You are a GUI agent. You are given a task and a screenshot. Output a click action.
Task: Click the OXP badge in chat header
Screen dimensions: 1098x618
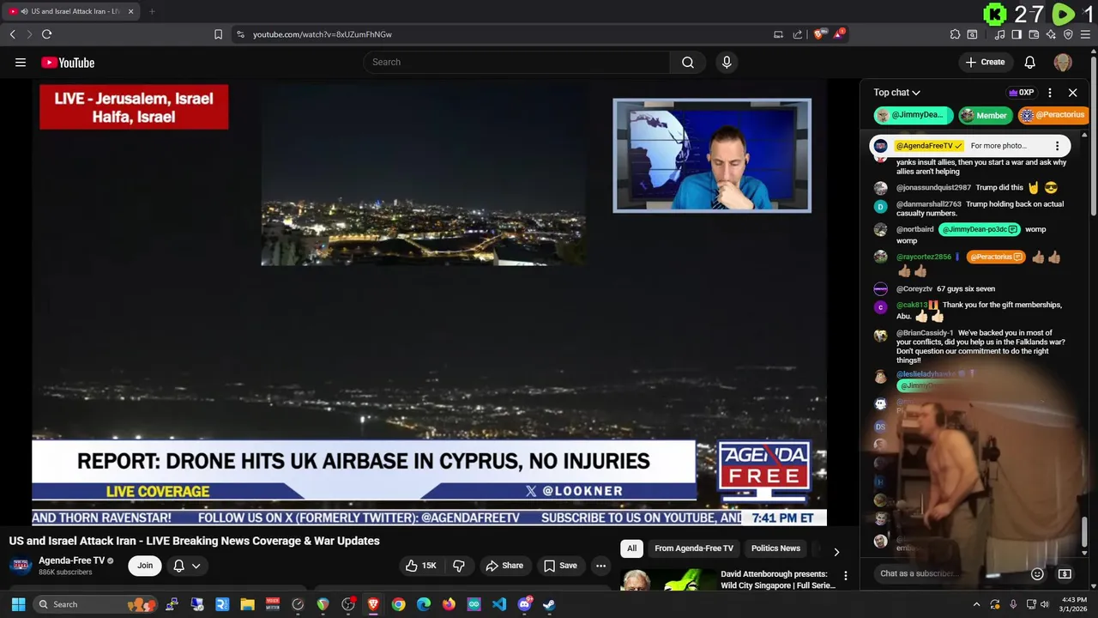point(1022,93)
